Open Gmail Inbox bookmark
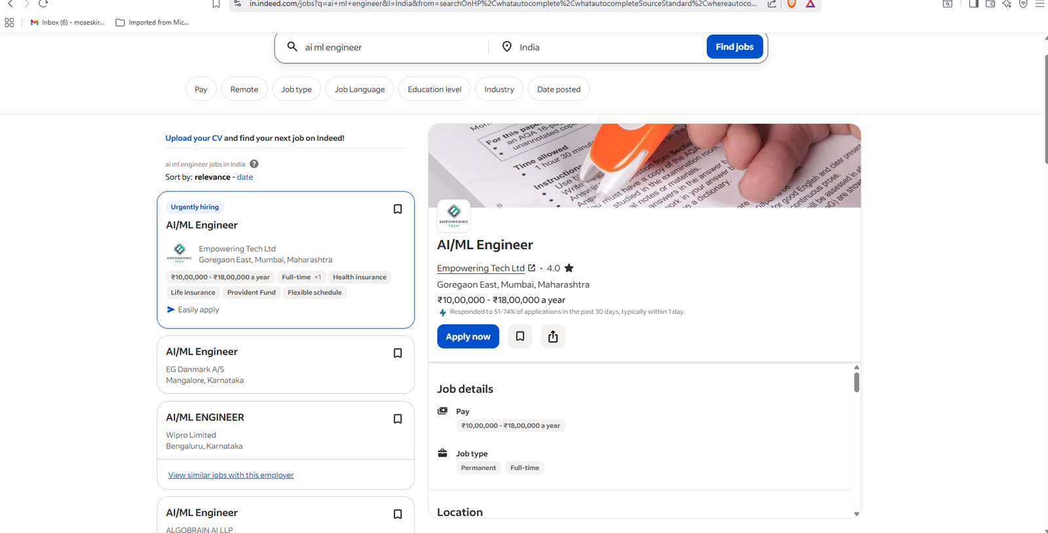 pos(67,22)
